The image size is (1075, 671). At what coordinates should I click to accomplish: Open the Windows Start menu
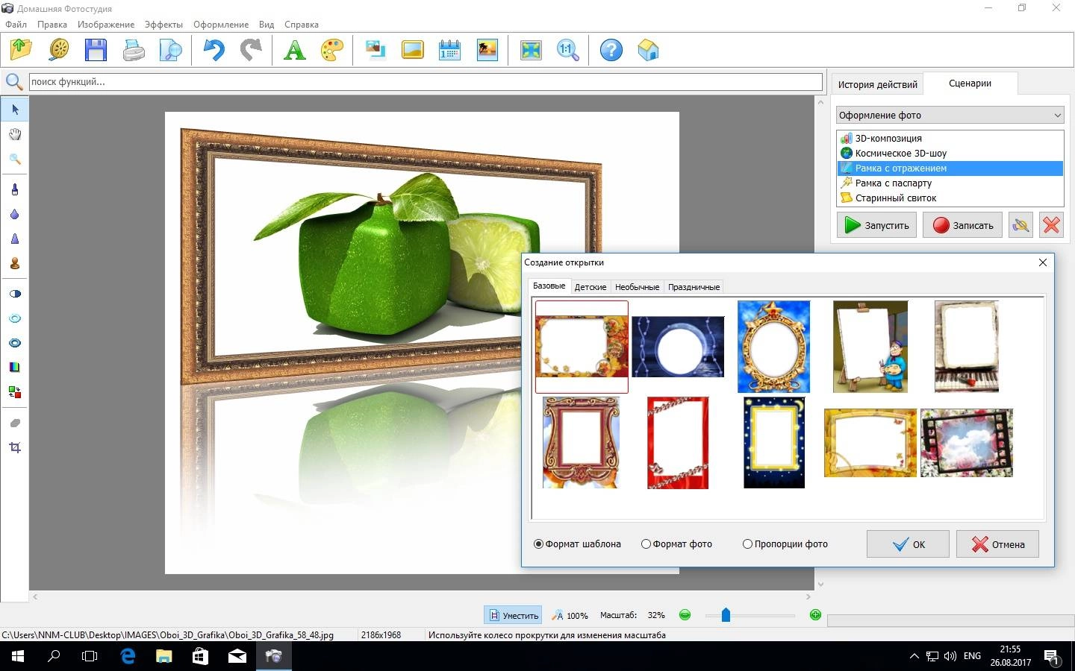pyautogui.click(x=18, y=657)
